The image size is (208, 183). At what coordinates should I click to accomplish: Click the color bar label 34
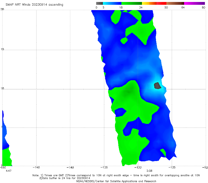141,8
